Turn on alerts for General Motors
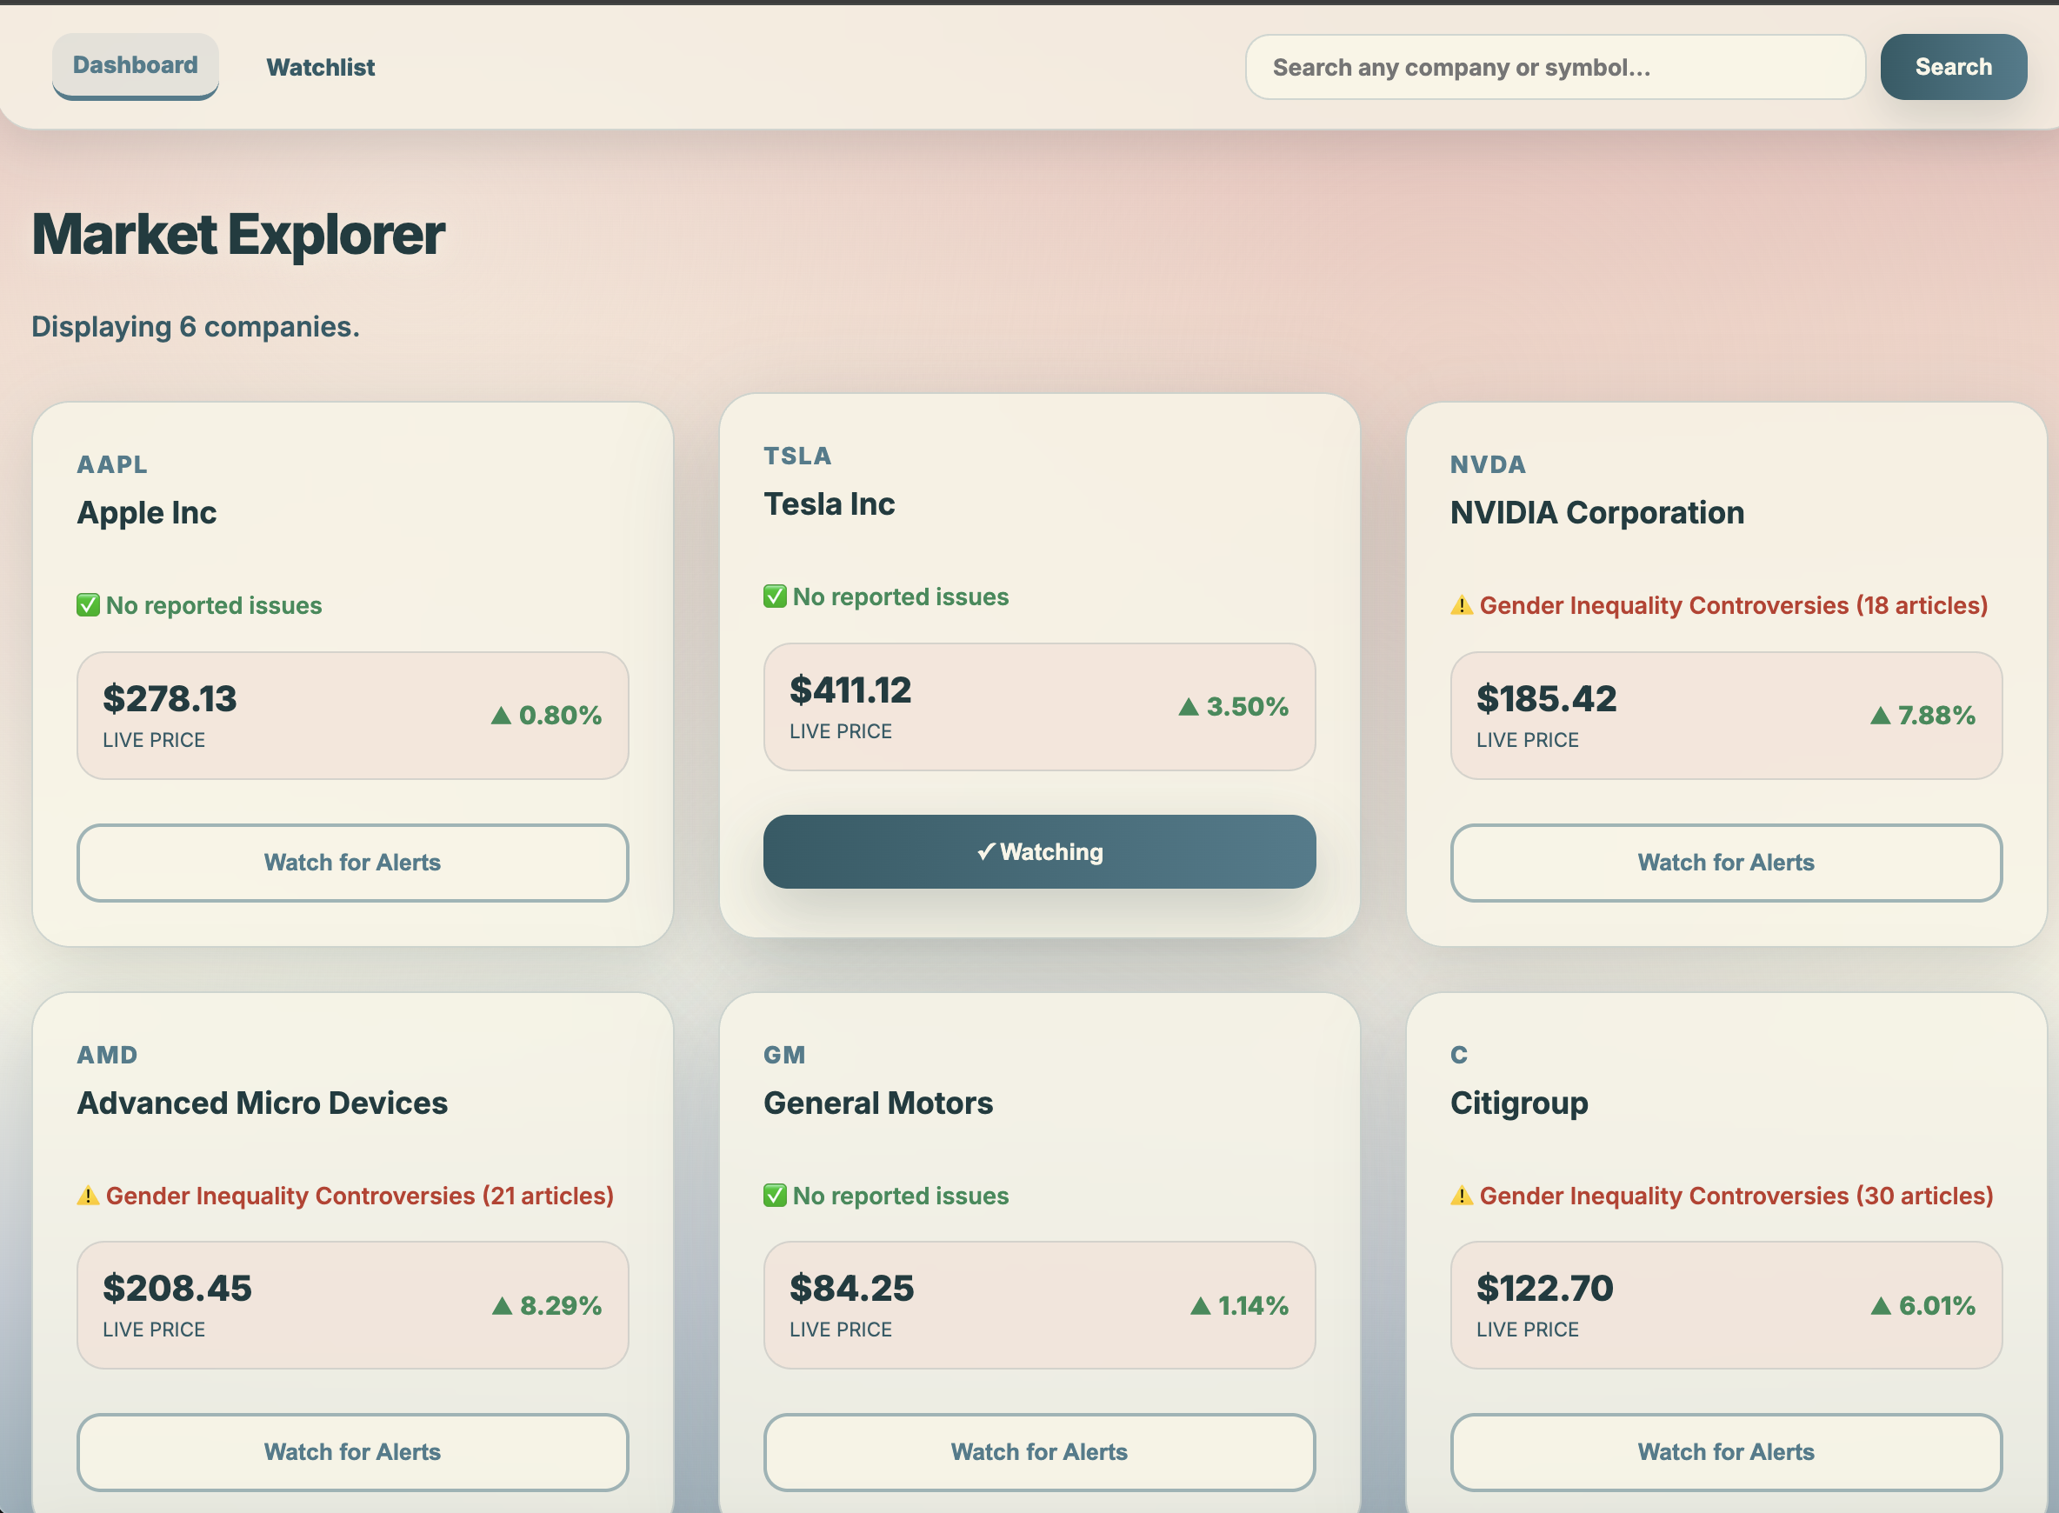The image size is (2059, 1513). pos(1039,1451)
